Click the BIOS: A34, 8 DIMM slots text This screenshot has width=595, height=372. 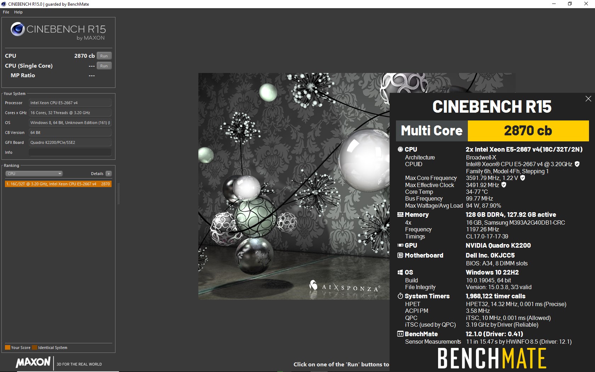click(497, 263)
